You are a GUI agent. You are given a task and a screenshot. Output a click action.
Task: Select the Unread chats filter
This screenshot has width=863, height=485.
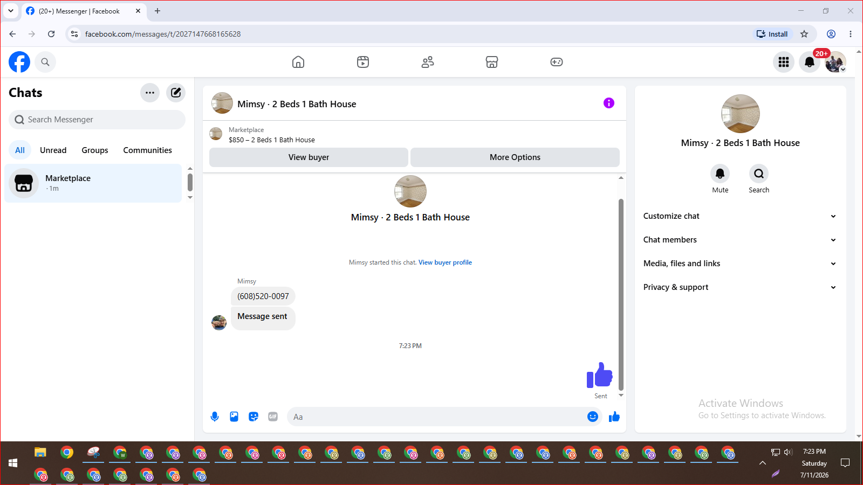[x=53, y=150]
